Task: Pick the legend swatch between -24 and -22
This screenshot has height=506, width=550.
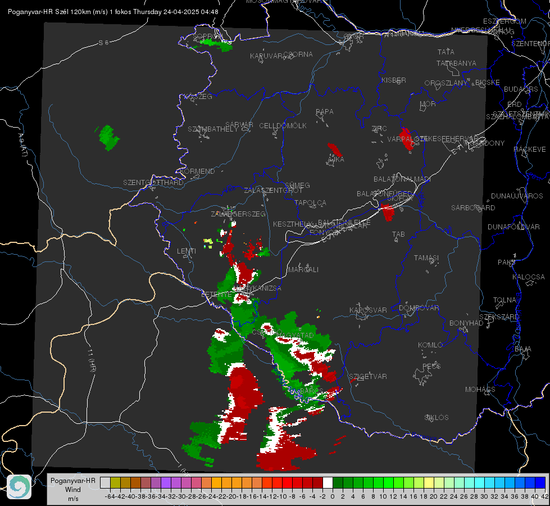Action: [x=216, y=483]
